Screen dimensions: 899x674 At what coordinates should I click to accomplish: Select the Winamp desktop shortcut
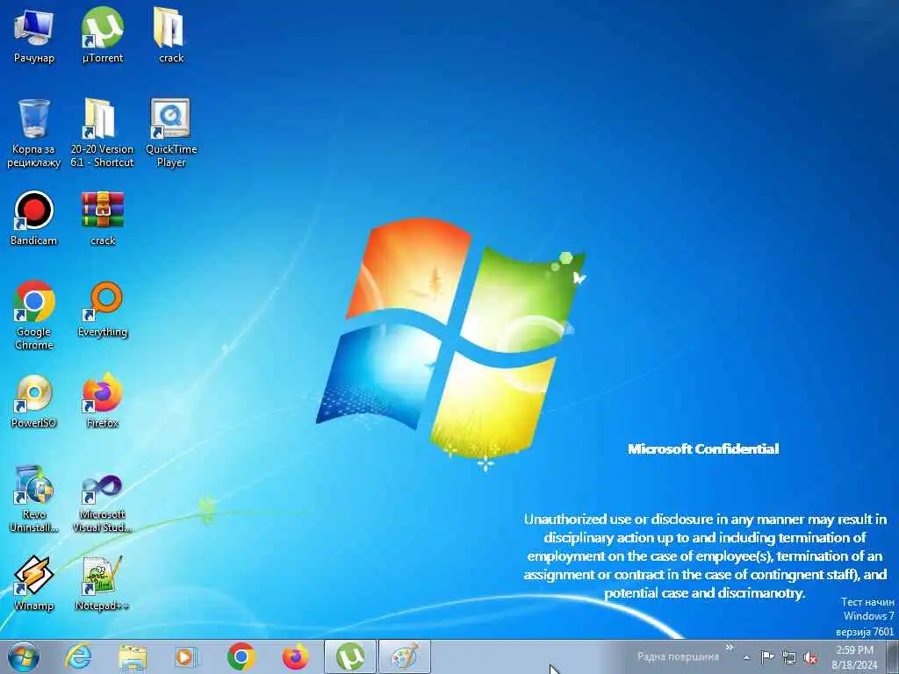[34, 584]
